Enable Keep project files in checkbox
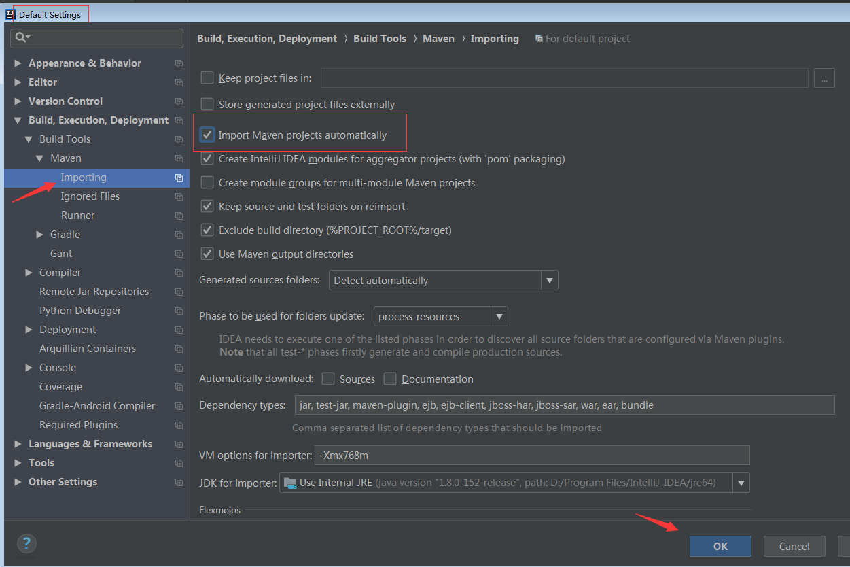The image size is (850, 567). (x=207, y=78)
